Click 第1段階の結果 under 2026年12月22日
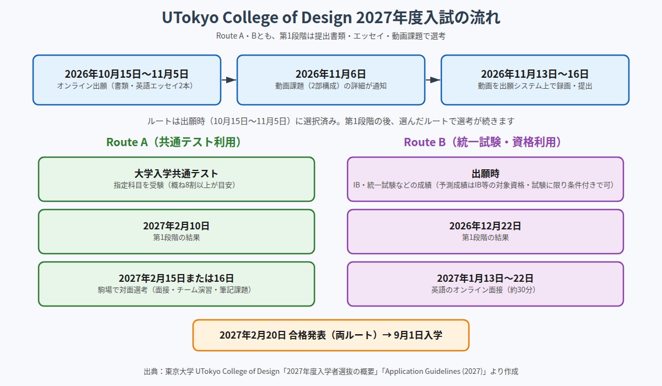This screenshot has height=386, width=662. tap(485, 238)
